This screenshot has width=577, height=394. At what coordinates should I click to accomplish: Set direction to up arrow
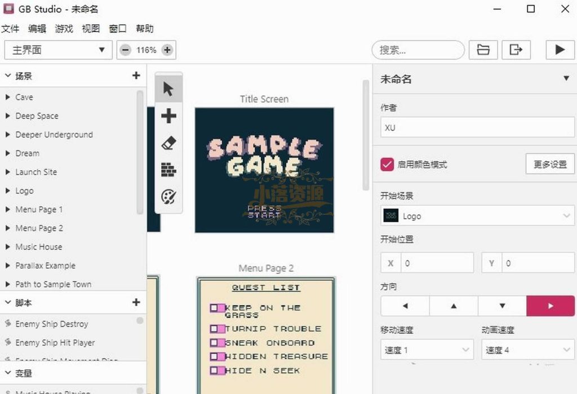coord(454,306)
